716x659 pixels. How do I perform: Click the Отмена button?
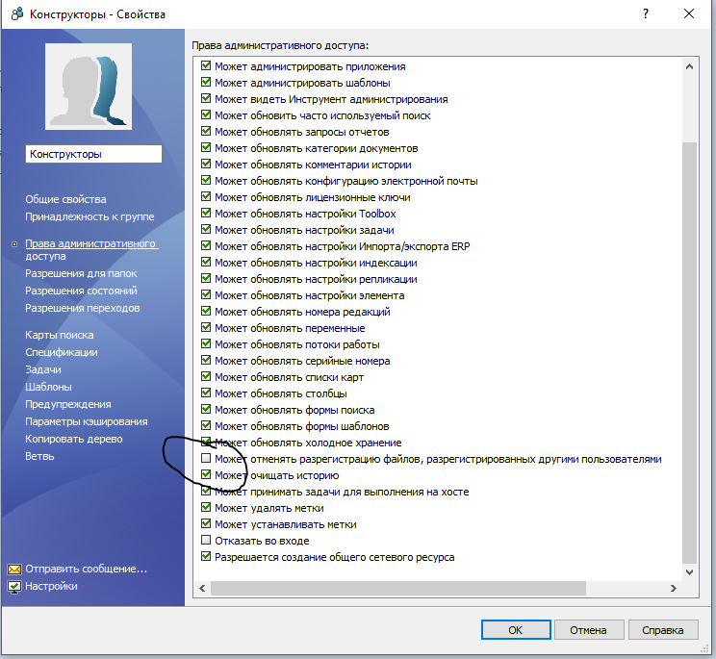[x=588, y=630]
